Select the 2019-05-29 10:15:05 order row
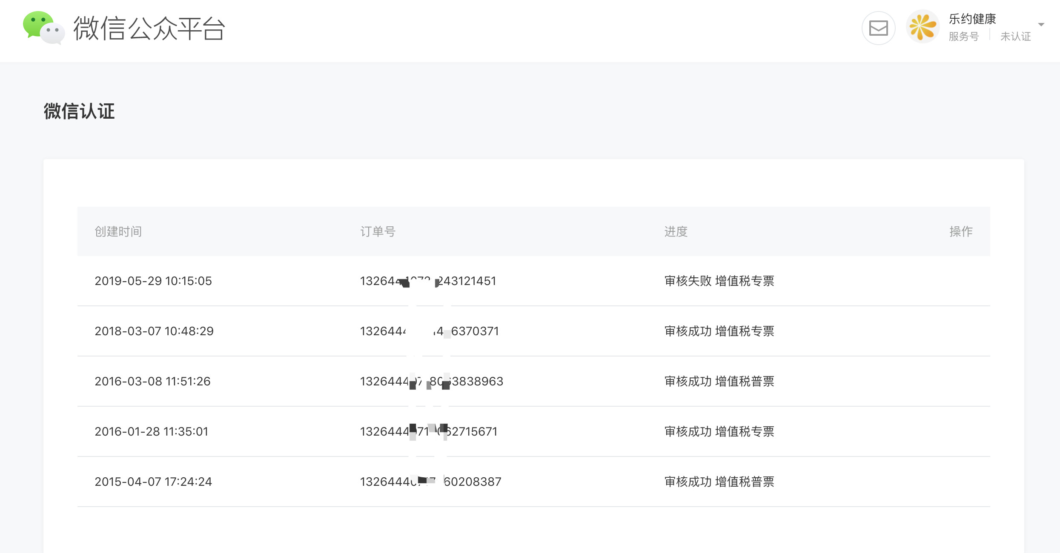This screenshot has width=1060, height=553. coord(153,281)
